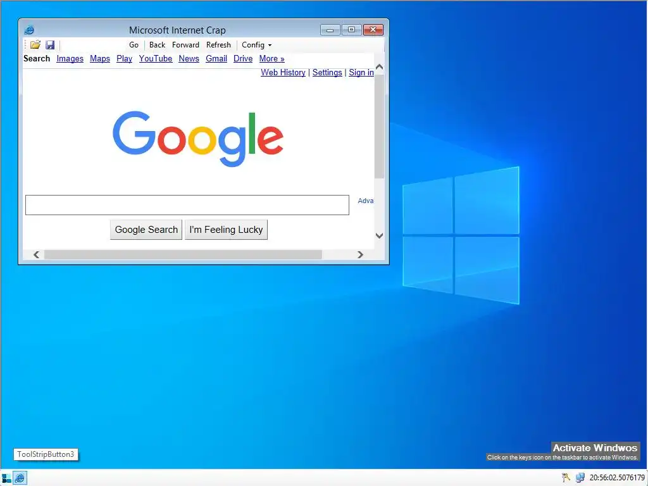Click the Google logo image
Image resolution: width=648 pixels, height=486 pixels.
point(198,139)
